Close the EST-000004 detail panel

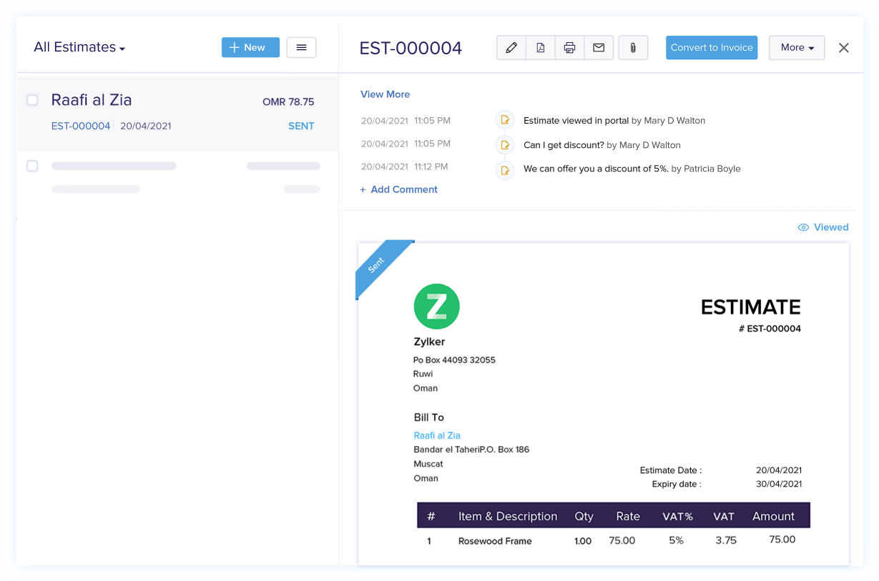click(x=844, y=48)
